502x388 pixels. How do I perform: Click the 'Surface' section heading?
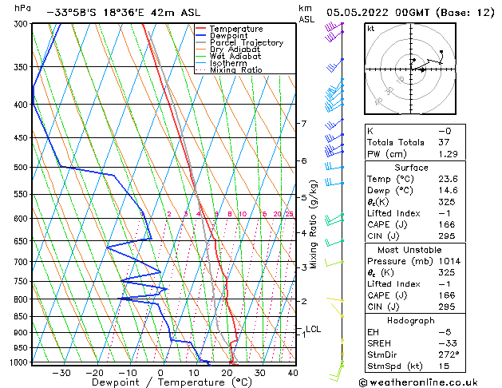411,168
